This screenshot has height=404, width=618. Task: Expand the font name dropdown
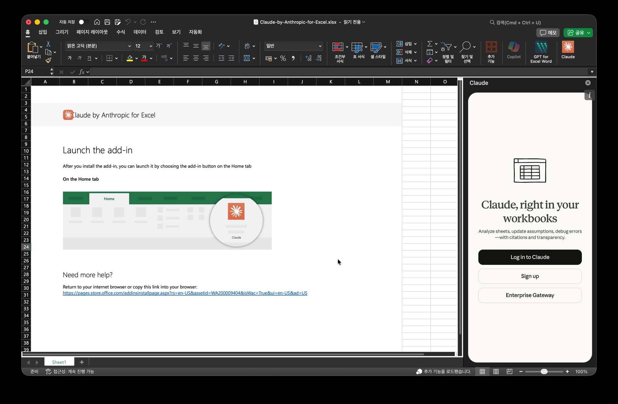(x=129, y=46)
